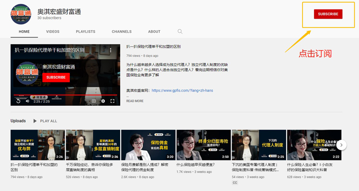This screenshot has height=191, width=359.
Task: Click the channel search magnifier icon
Action: 180,32
